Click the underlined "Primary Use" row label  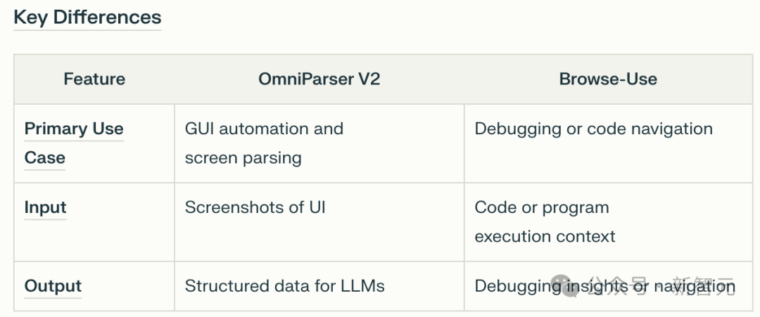coord(74,129)
